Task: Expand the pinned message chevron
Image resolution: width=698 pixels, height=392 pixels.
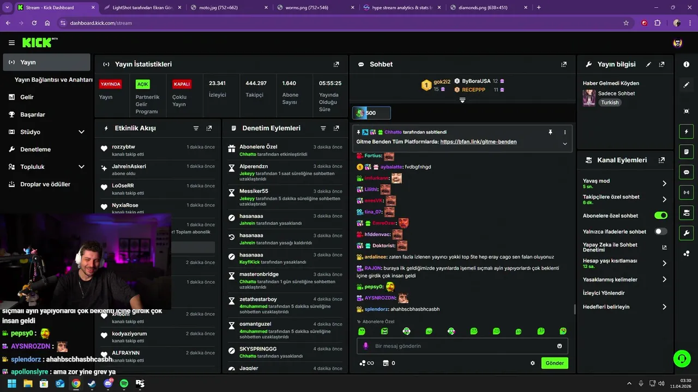Action: tap(564, 144)
